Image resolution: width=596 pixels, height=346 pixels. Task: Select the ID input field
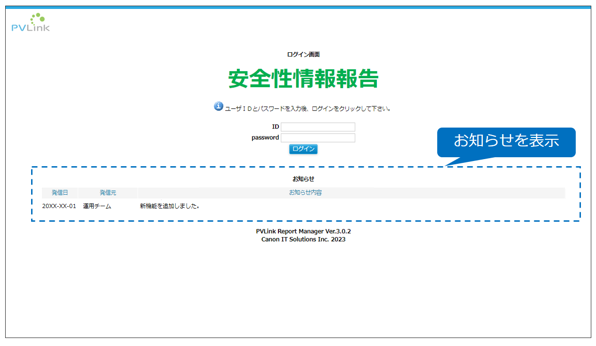(318, 127)
